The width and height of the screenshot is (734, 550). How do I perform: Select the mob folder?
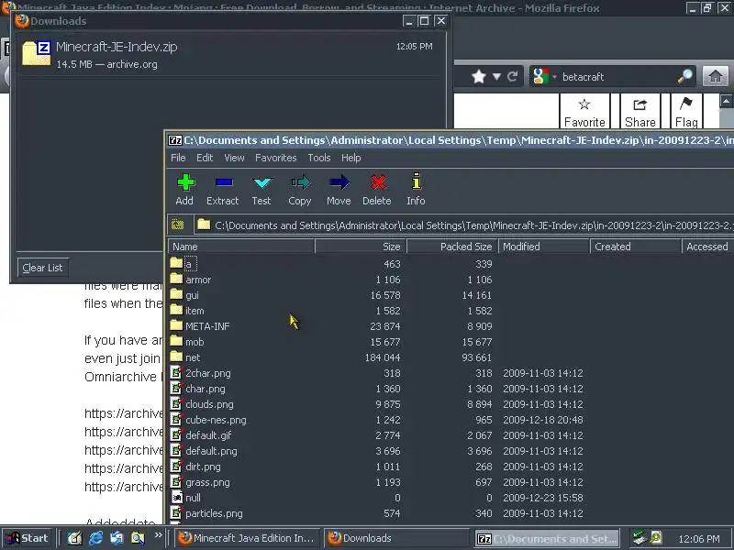[195, 342]
